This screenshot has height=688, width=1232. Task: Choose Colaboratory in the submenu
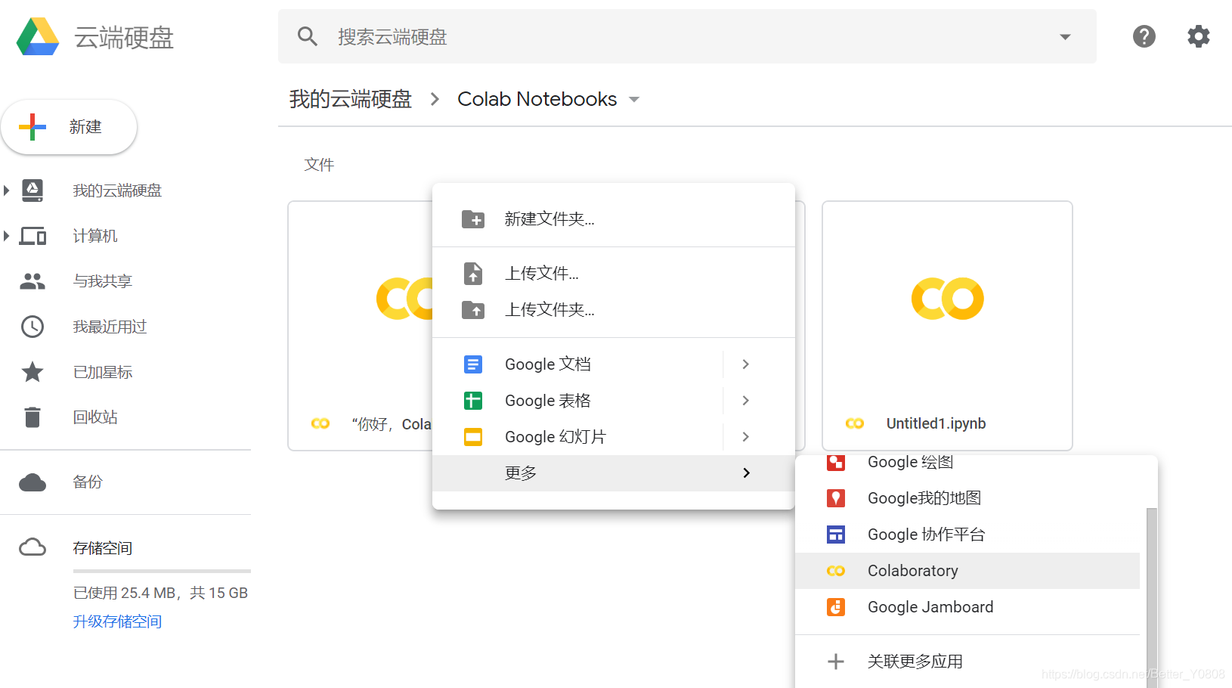[x=967, y=571]
